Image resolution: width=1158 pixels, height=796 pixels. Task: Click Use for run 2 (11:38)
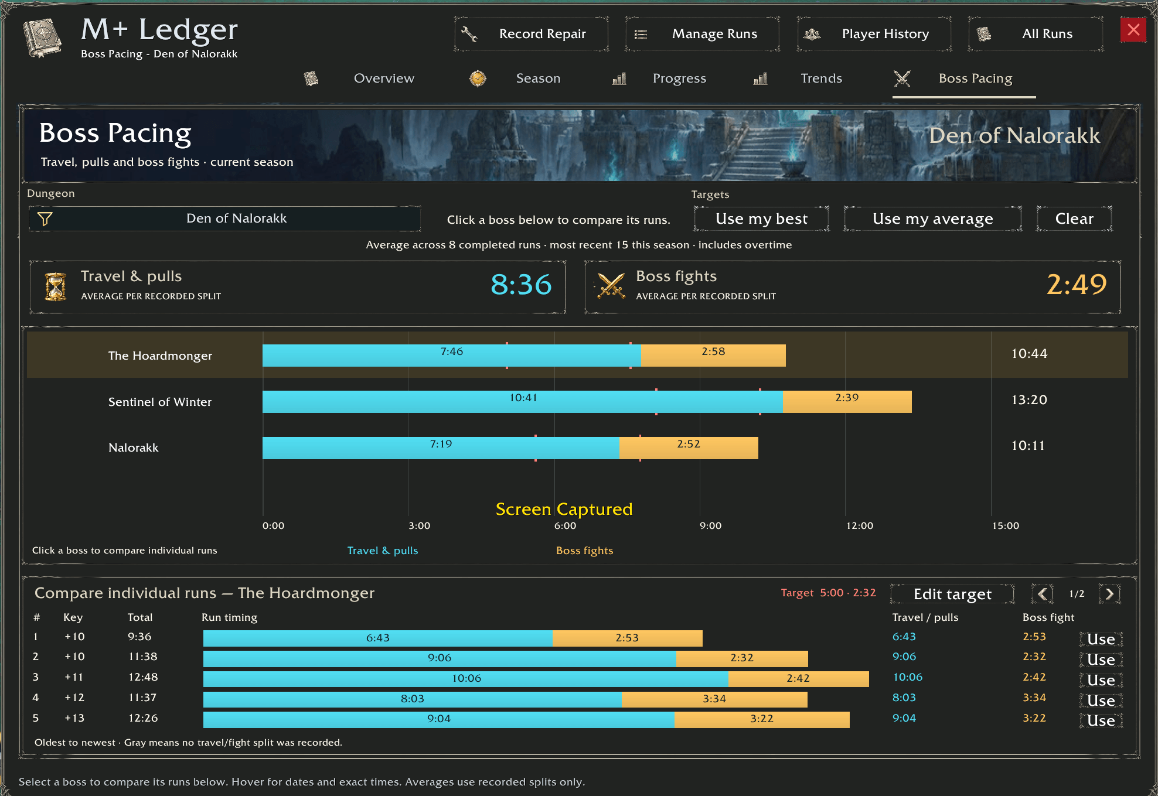pos(1101,660)
